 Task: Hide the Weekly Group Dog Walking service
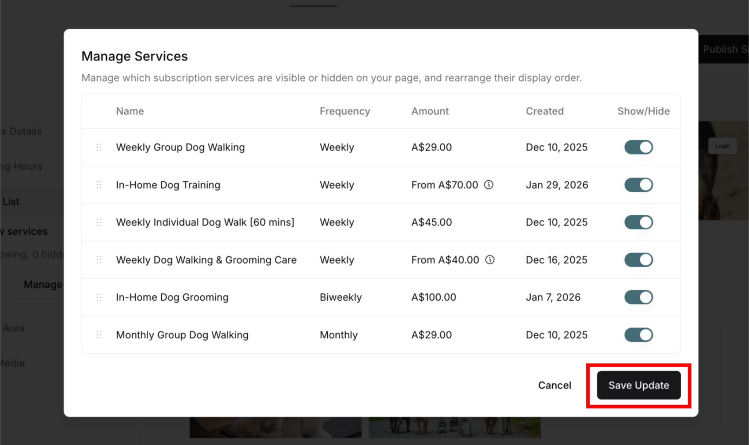(x=638, y=147)
